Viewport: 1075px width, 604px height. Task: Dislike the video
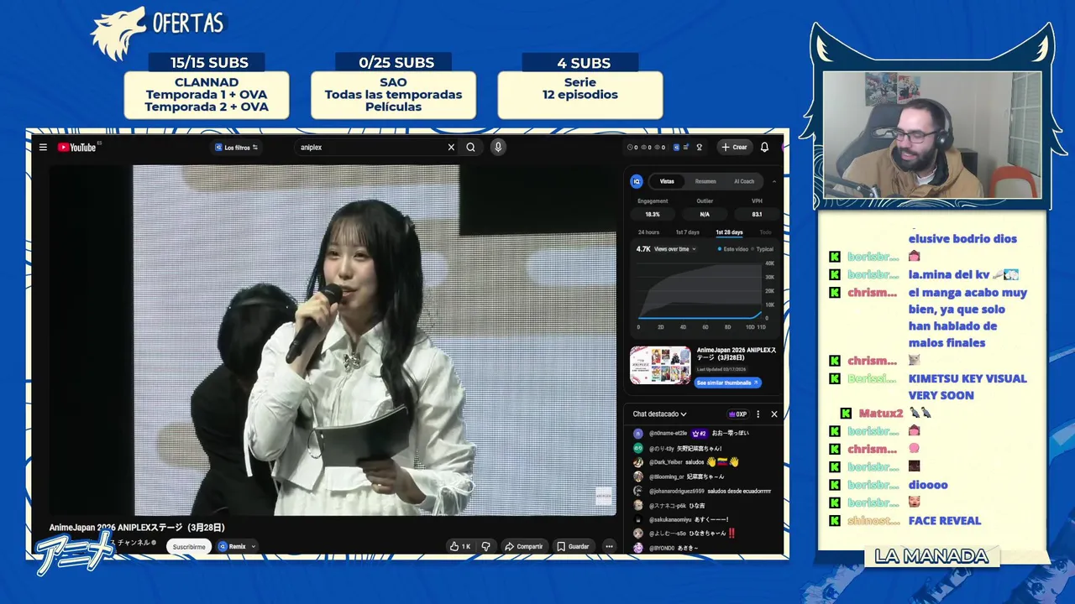tap(485, 547)
